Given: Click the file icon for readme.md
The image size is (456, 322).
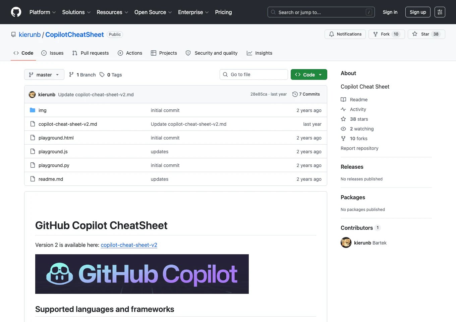Looking at the screenshot, I should pyautogui.click(x=33, y=179).
